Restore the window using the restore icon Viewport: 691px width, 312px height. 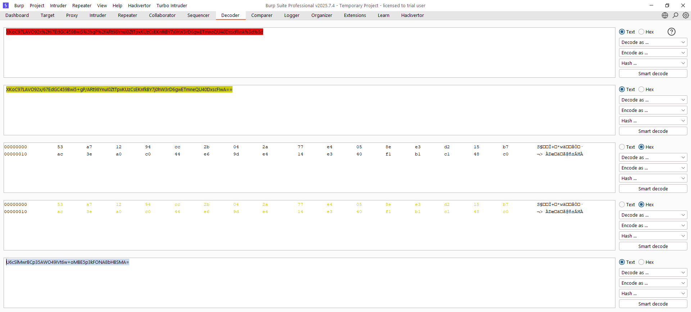pyautogui.click(x=667, y=5)
